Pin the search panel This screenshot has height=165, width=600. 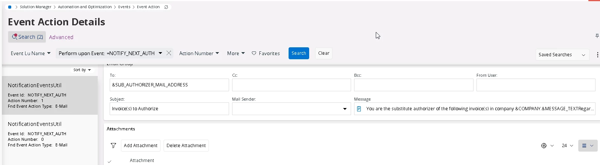597,36
